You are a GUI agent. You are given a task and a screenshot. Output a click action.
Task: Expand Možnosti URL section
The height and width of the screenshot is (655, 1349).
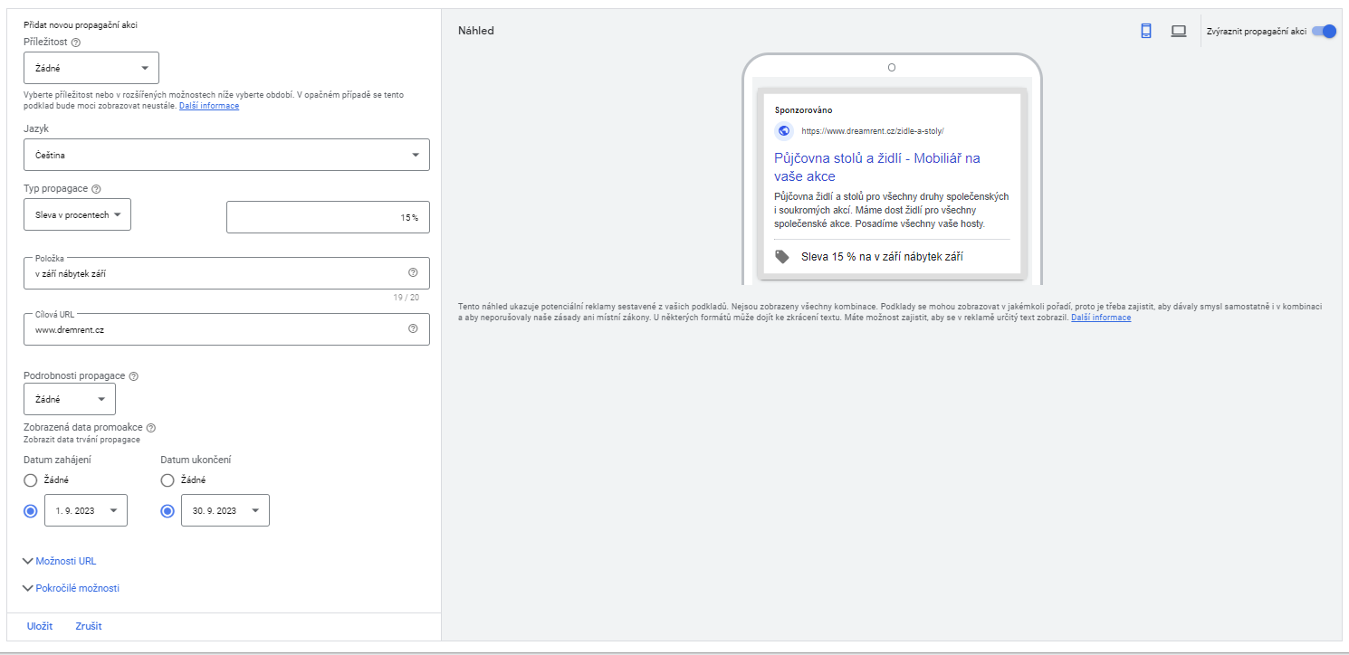pyautogui.click(x=60, y=561)
